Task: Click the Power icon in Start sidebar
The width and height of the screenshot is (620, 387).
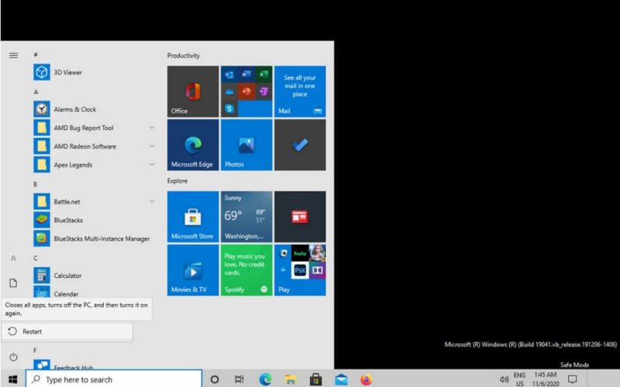Action: click(x=13, y=357)
